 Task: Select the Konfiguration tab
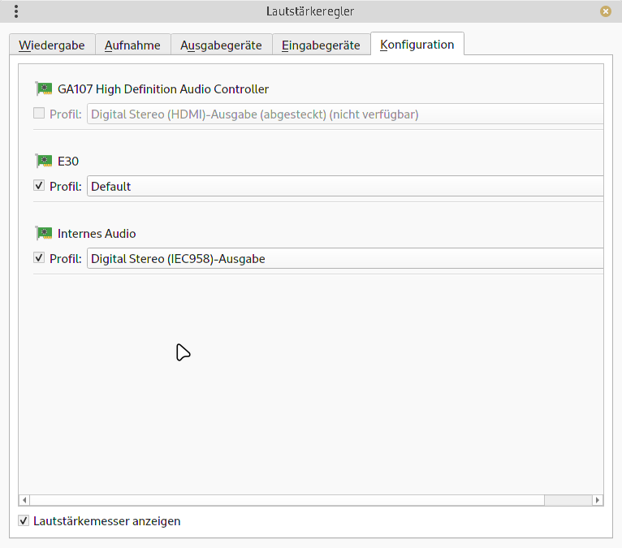pos(417,45)
